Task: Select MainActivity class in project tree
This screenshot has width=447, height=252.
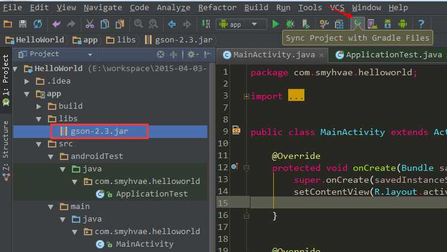Action: coord(144,244)
